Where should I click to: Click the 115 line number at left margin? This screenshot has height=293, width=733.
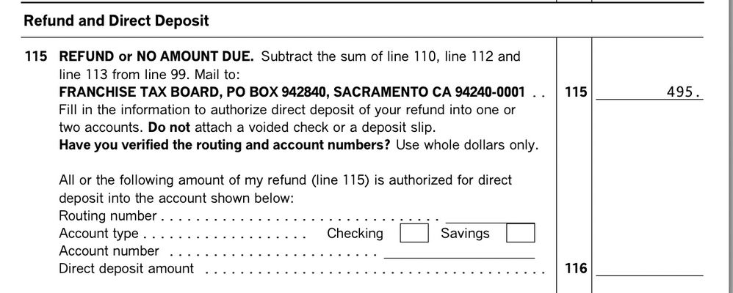pos(36,57)
